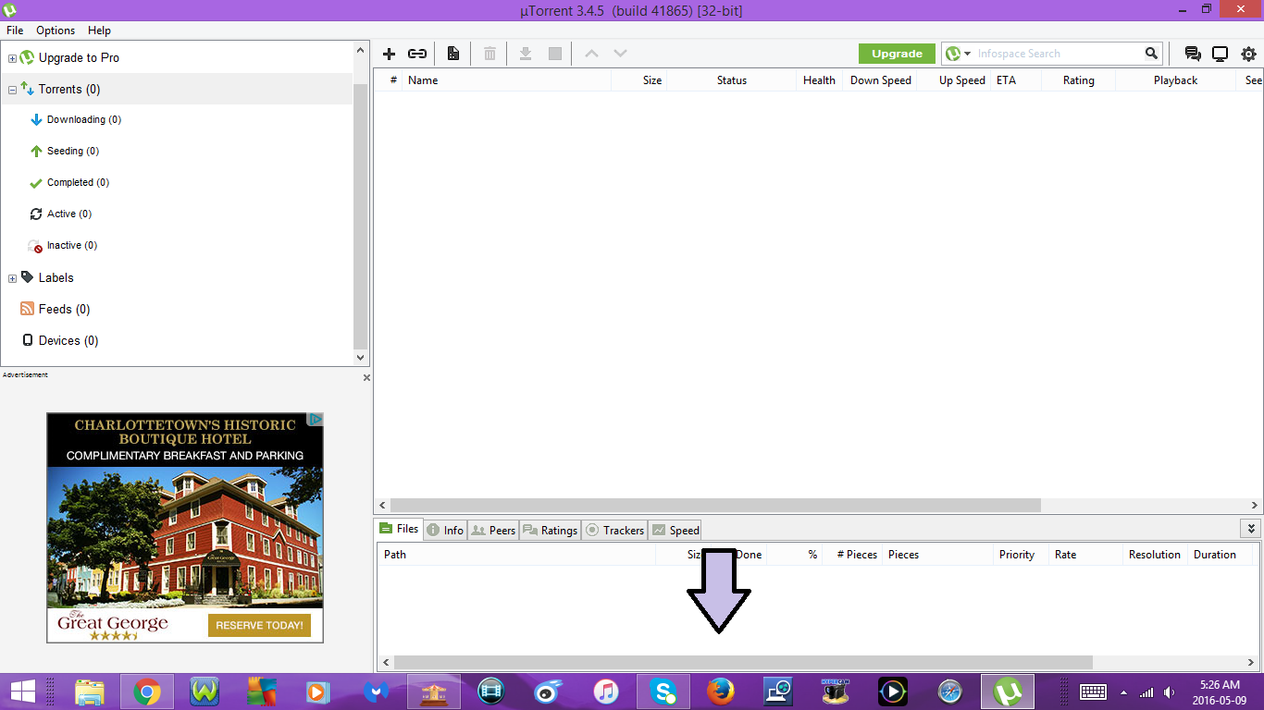The image size is (1264, 710).
Task: Open Feeds (0) in sidebar
Action: coord(64,310)
